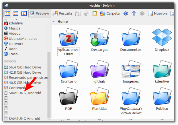Click the Dolphin window icon in titlebar
178x125 pixels.
(6, 6)
